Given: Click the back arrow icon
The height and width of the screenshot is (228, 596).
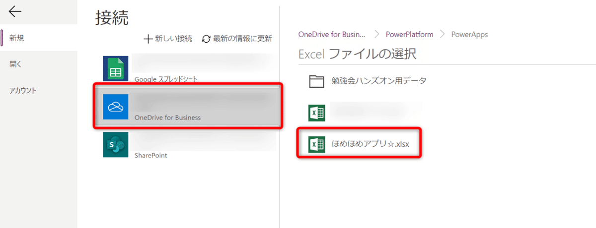Looking at the screenshot, I should [x=15, y=11].
